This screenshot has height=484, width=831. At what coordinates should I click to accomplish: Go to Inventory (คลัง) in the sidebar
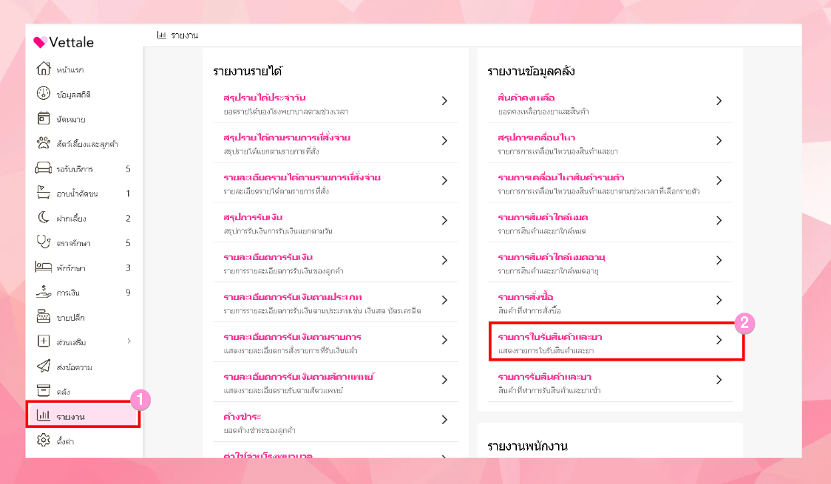click(63, 392)
